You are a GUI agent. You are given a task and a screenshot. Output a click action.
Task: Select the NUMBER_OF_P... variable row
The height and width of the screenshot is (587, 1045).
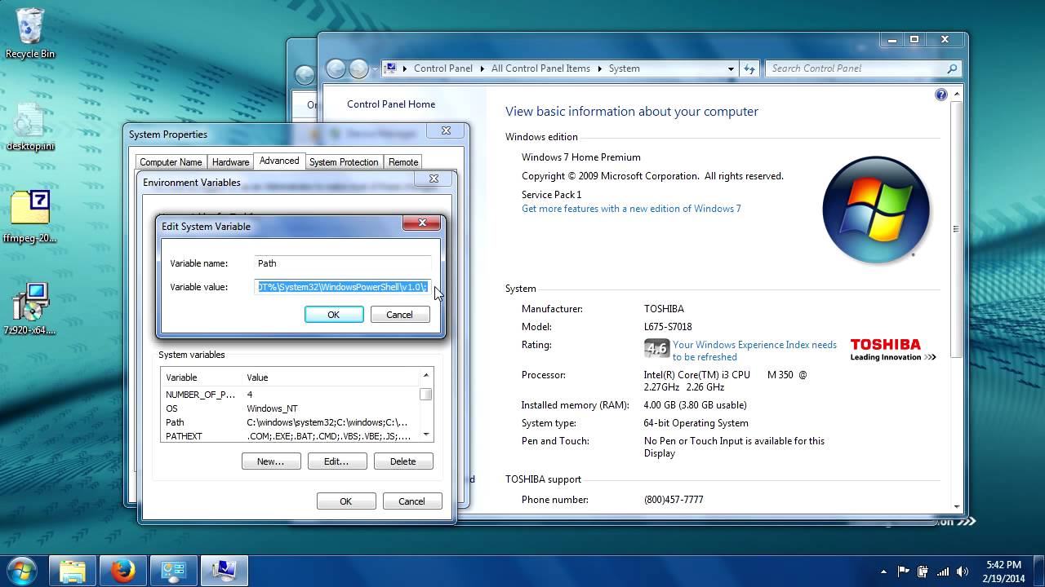click(x=289, y=395)
